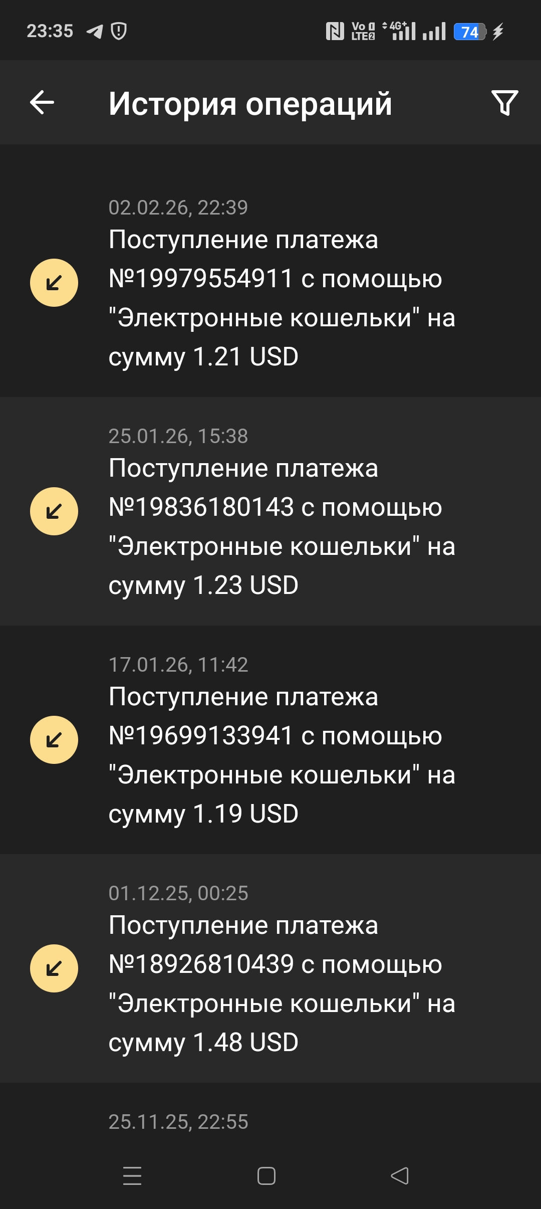Select the 17.01.26, 11:42 date label
The image size is (541, 1209).
(178, 665)
